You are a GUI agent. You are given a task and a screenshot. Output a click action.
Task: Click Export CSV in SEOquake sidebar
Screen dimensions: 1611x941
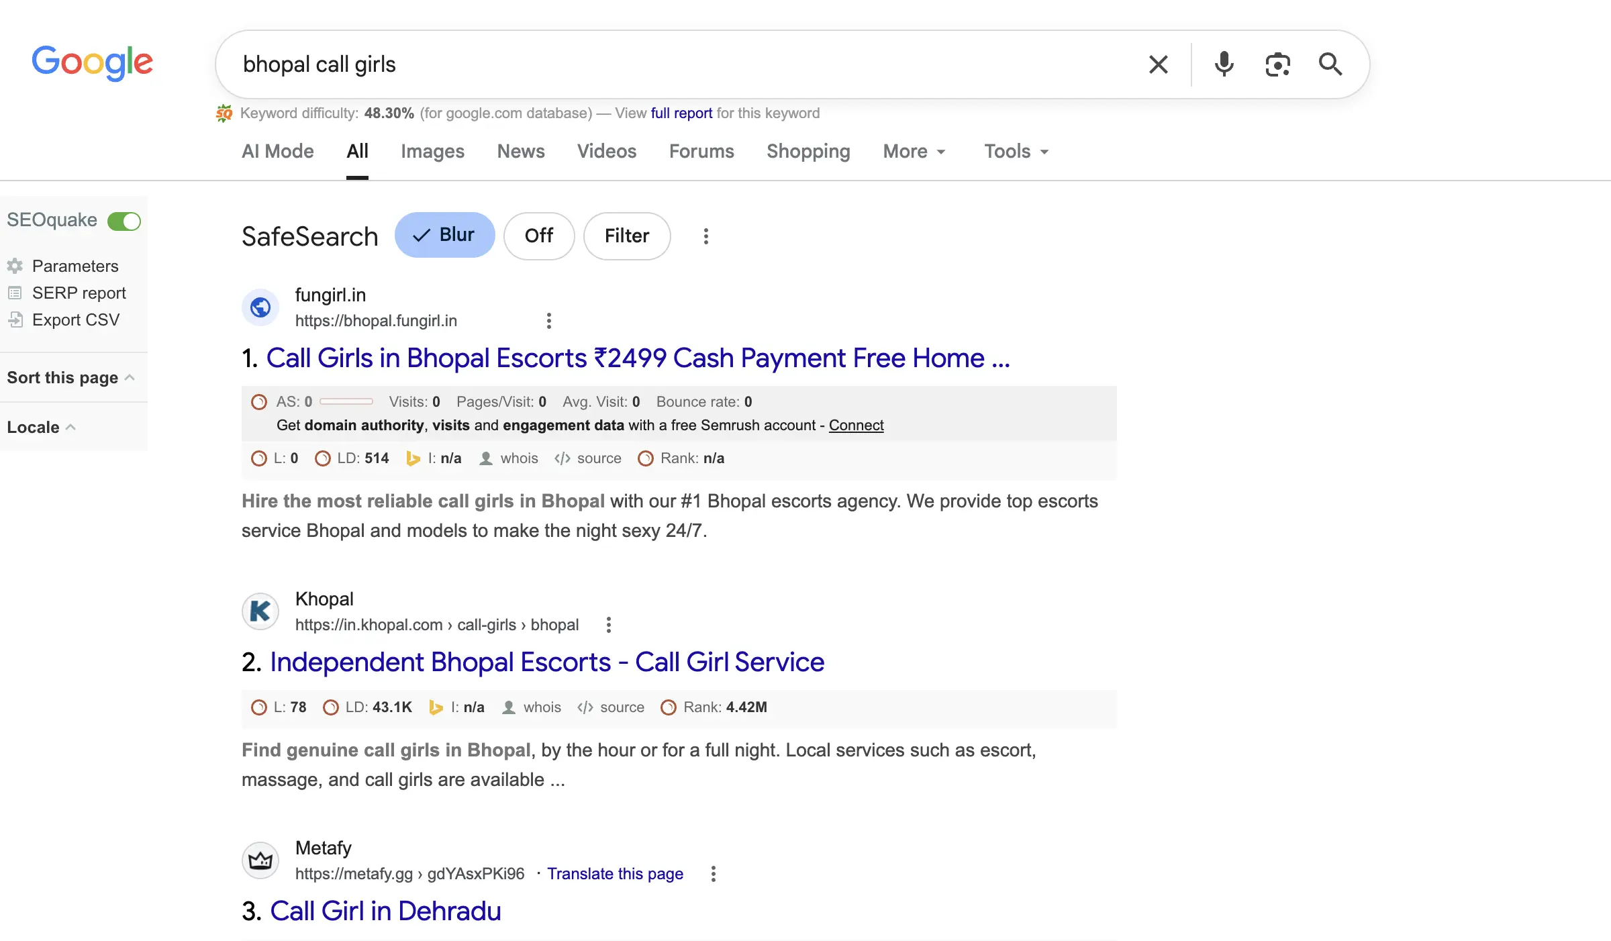click(76, 320)
